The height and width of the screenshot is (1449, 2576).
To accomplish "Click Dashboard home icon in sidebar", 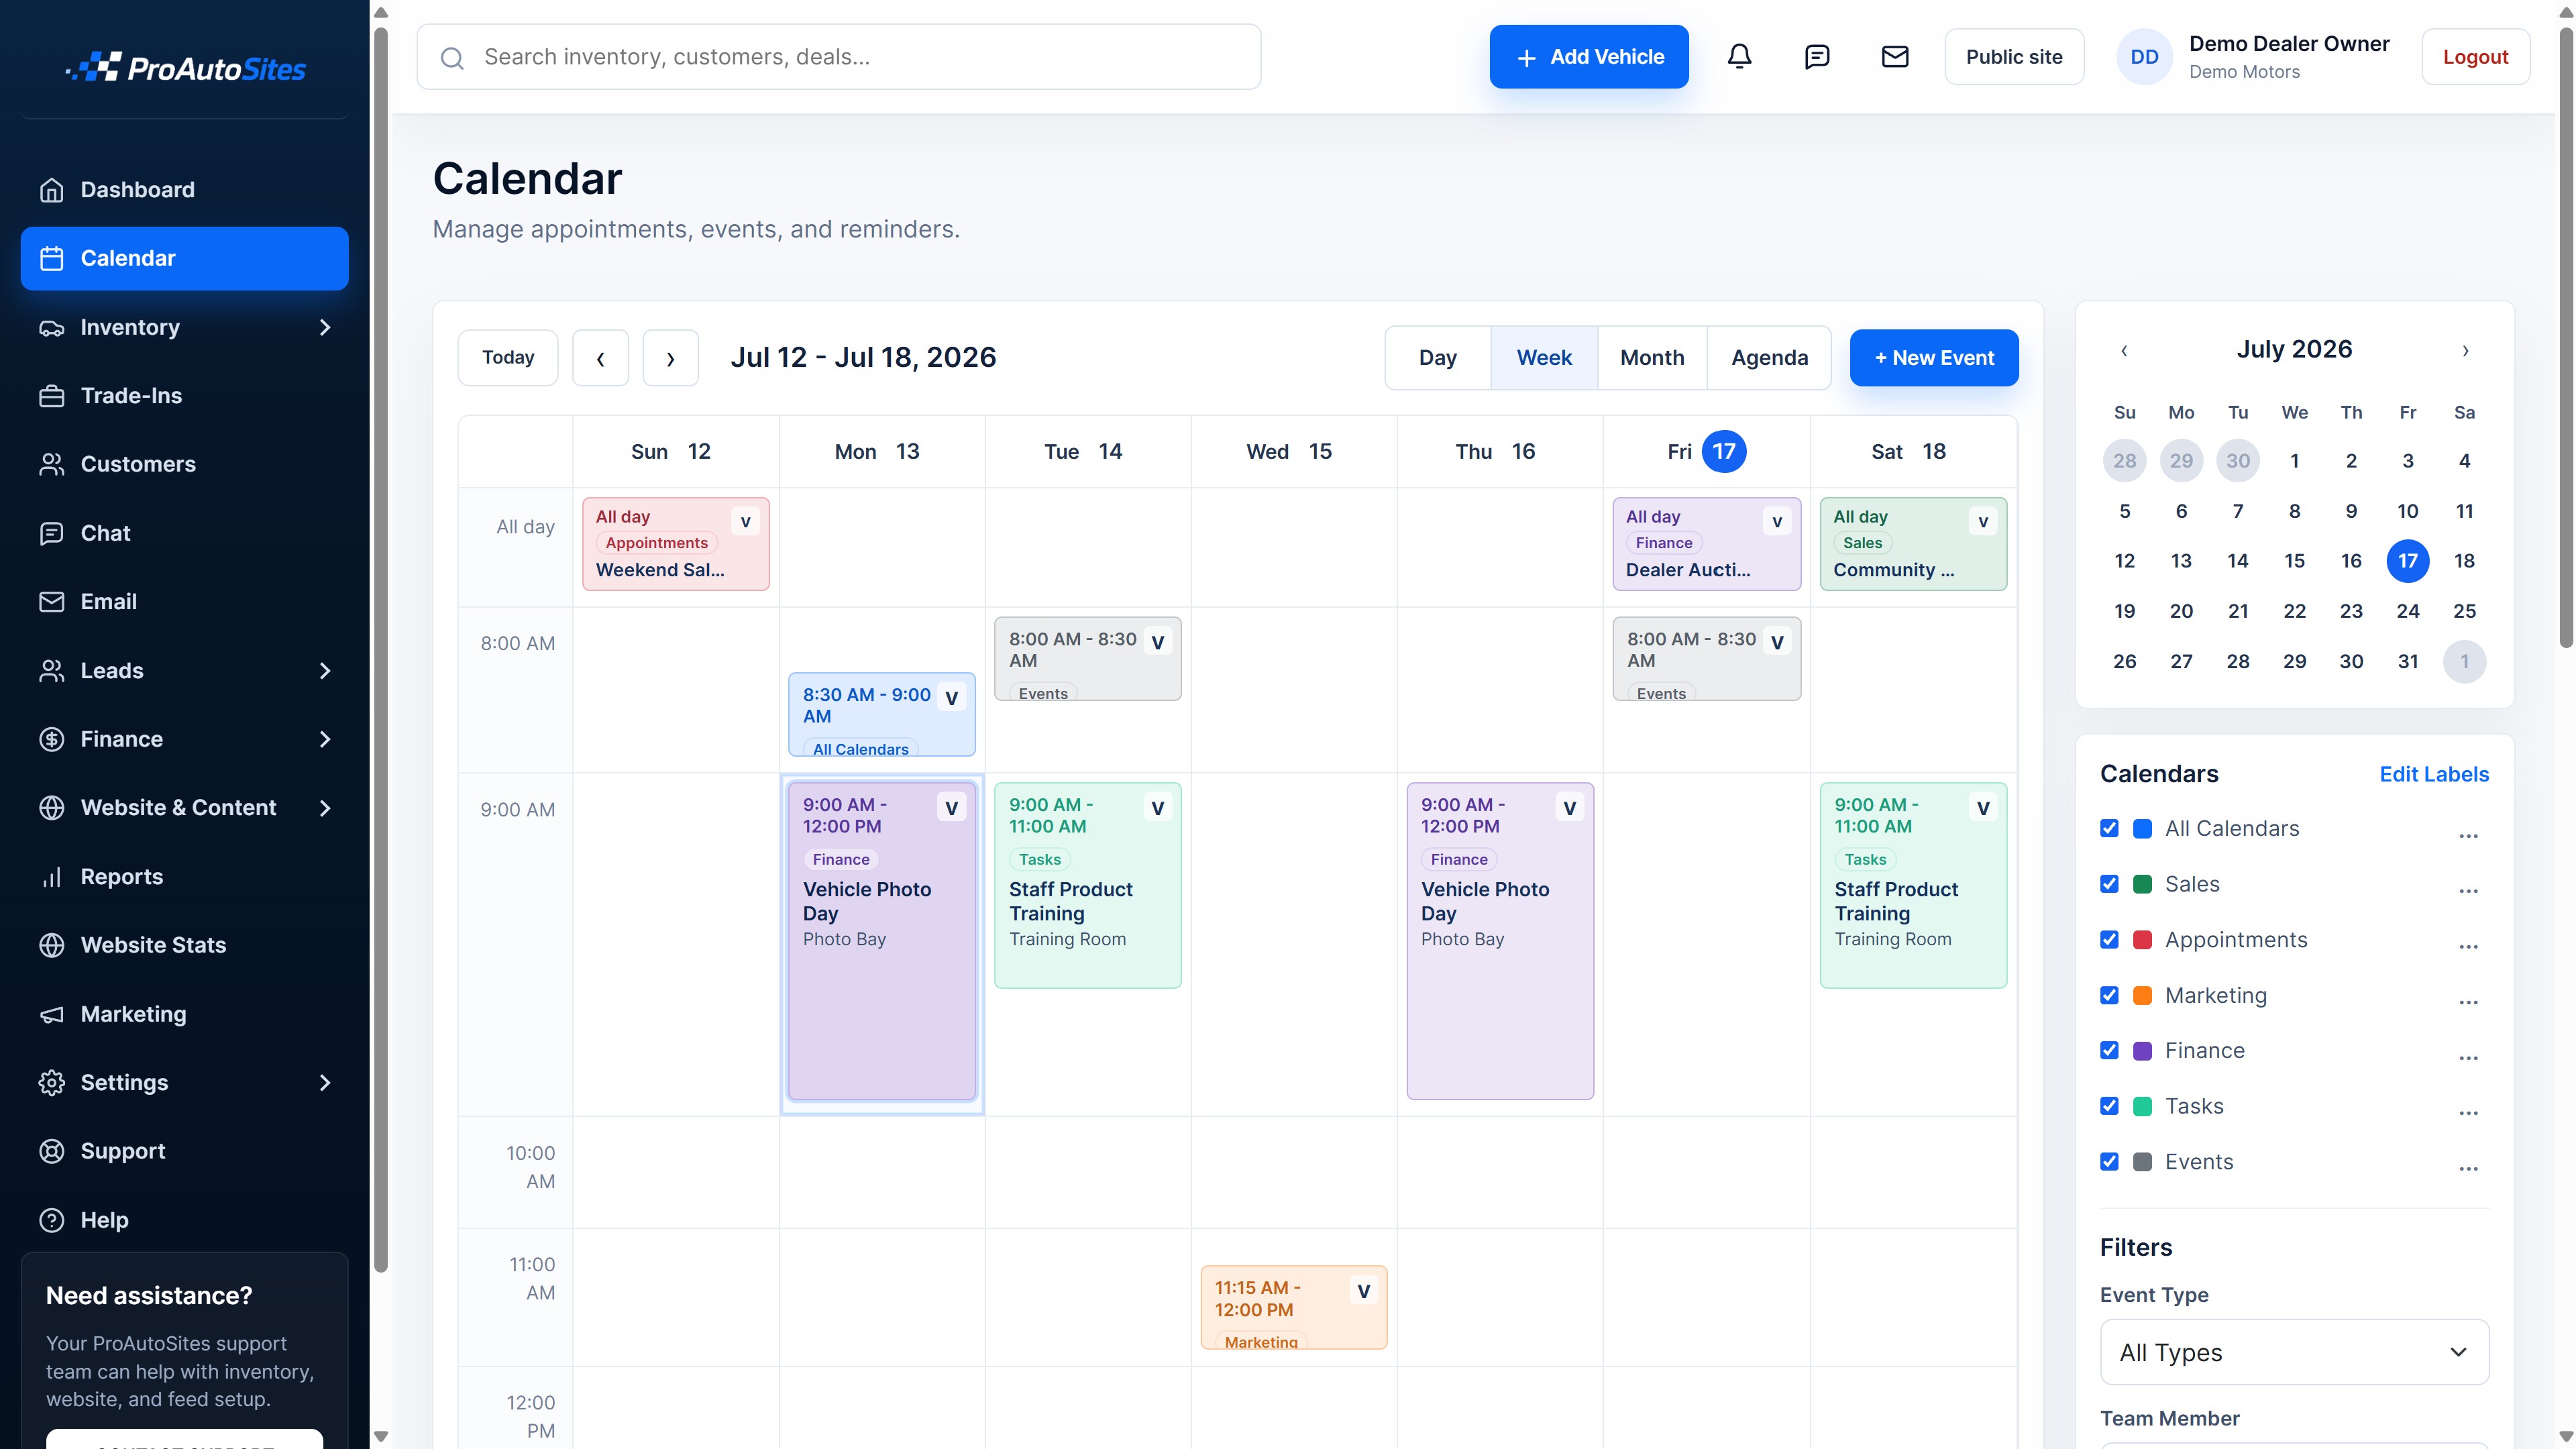I will coord(52,190).
